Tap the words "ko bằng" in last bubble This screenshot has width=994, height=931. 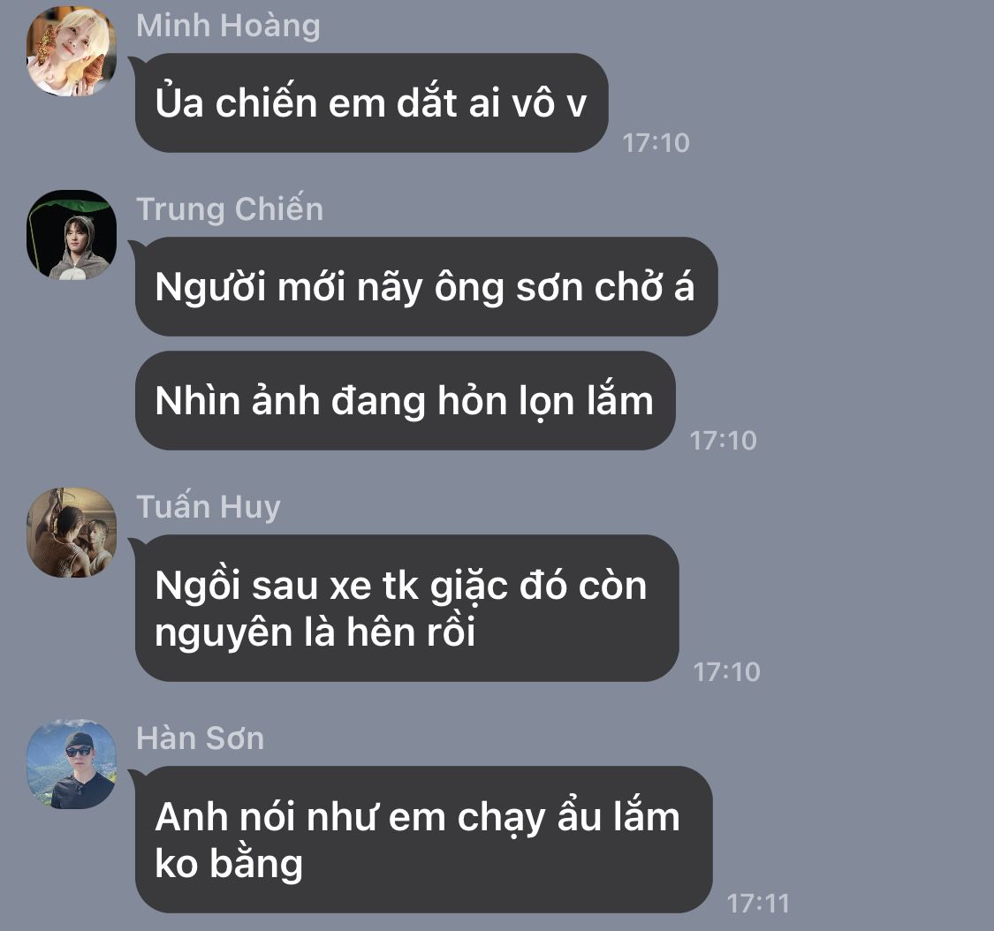[x=229, y=865]
